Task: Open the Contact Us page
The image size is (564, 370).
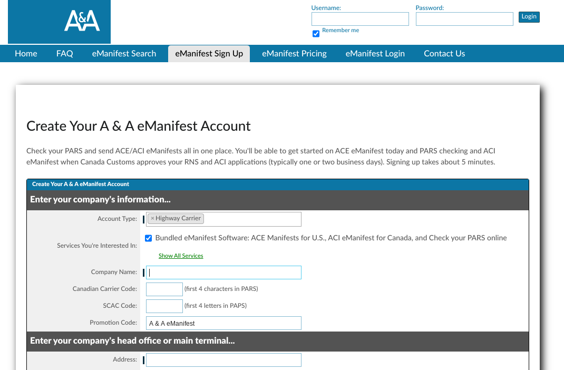Action: (x=444, y=54)
